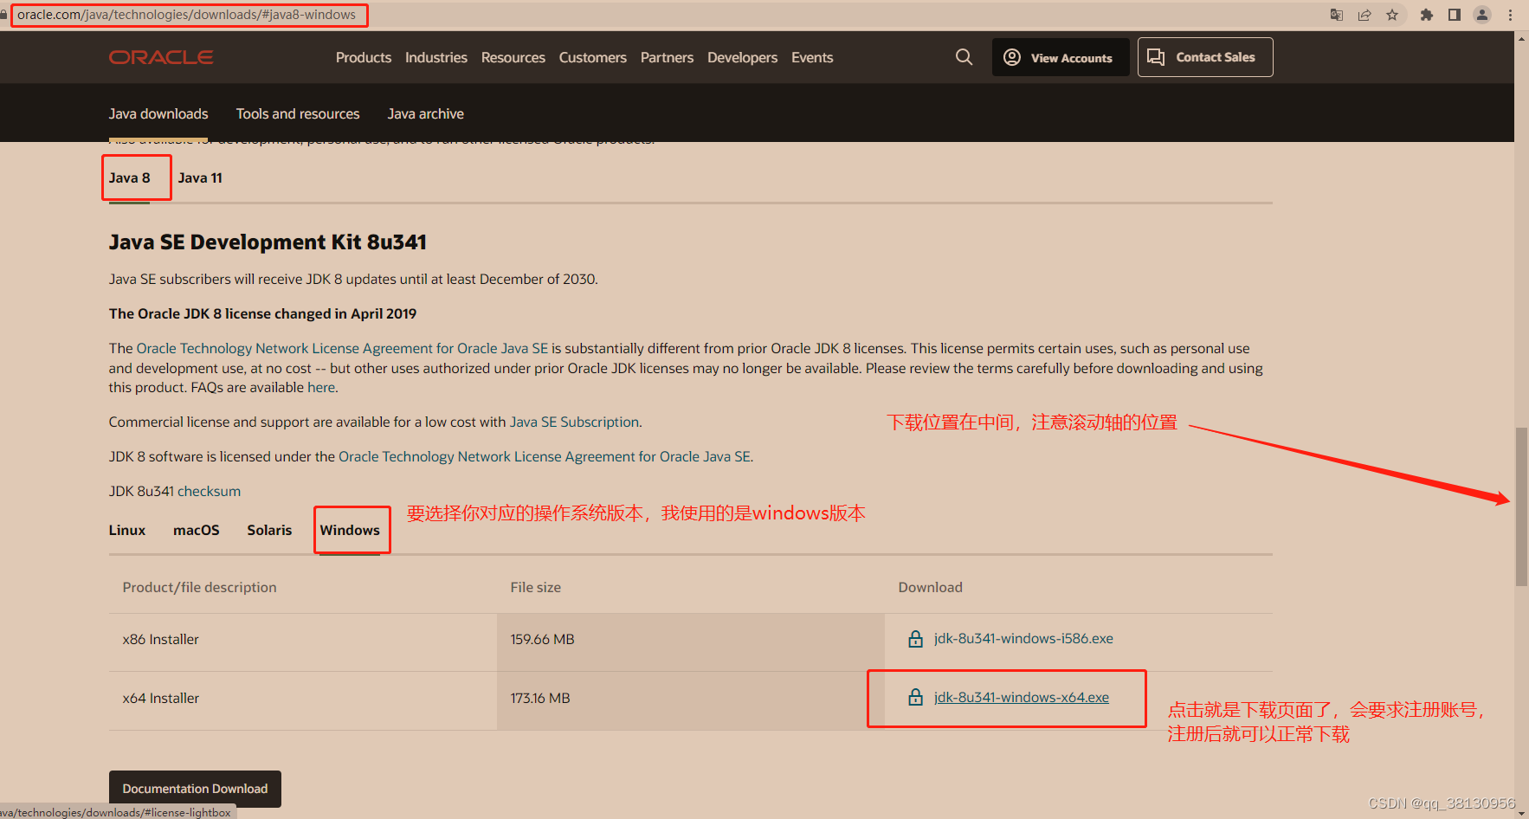Select the Windows OS tab
This screenshot has height=819, width=1529.
350,530
